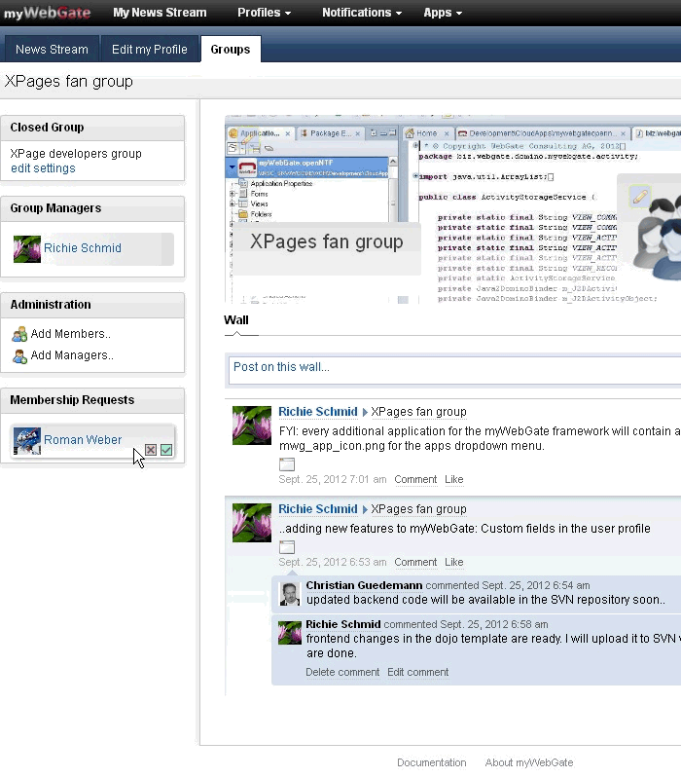Like the 6:53 am post
681x778 pixels.
453,562
